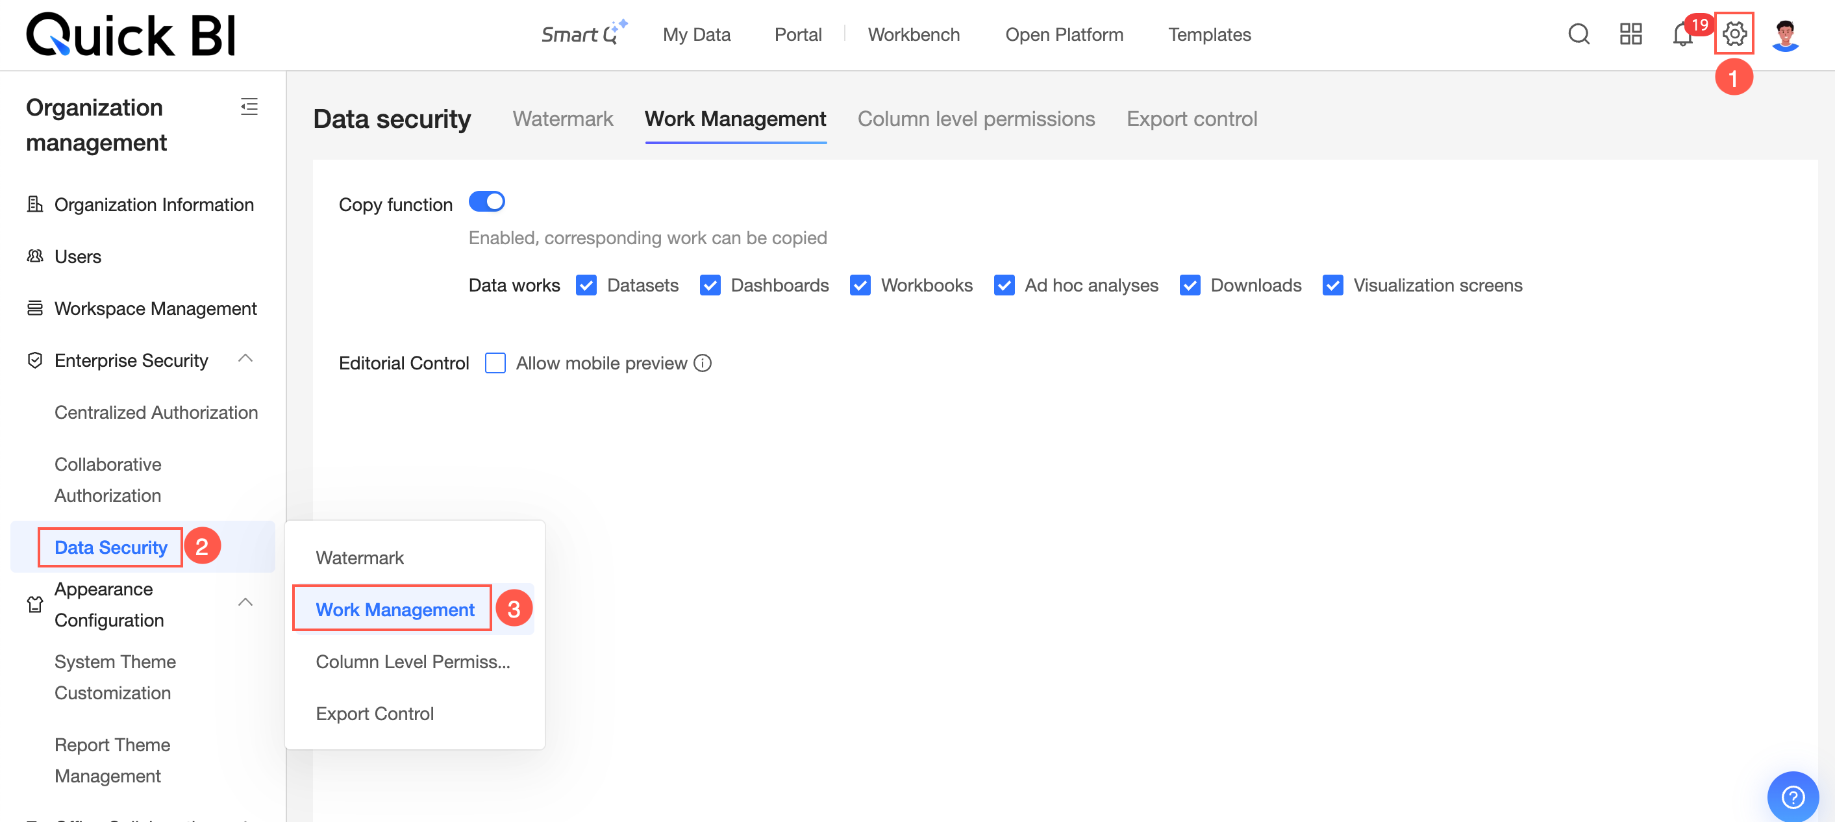This screenshot has width=1835, height=822.
Task: Go to Workbench in top navigation
Action: pyautogui.click(x=913, y=35)
